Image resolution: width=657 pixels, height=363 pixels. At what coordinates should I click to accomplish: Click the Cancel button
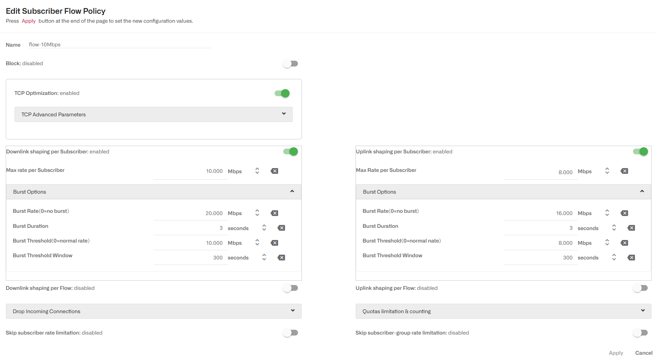[644, 353]
